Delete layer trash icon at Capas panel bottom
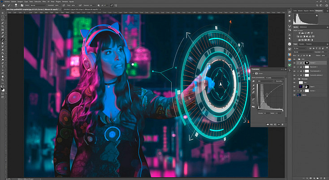The image size is (329, 180). pos(325,178)
